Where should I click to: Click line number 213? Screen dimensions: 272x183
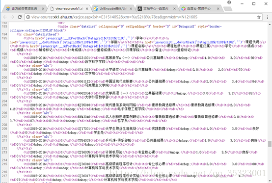[x=4, y=152]
